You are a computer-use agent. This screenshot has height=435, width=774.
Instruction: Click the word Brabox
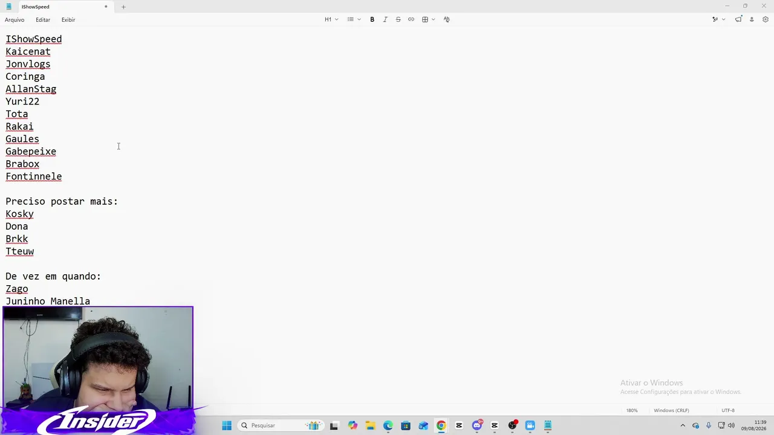pos(22,164)
